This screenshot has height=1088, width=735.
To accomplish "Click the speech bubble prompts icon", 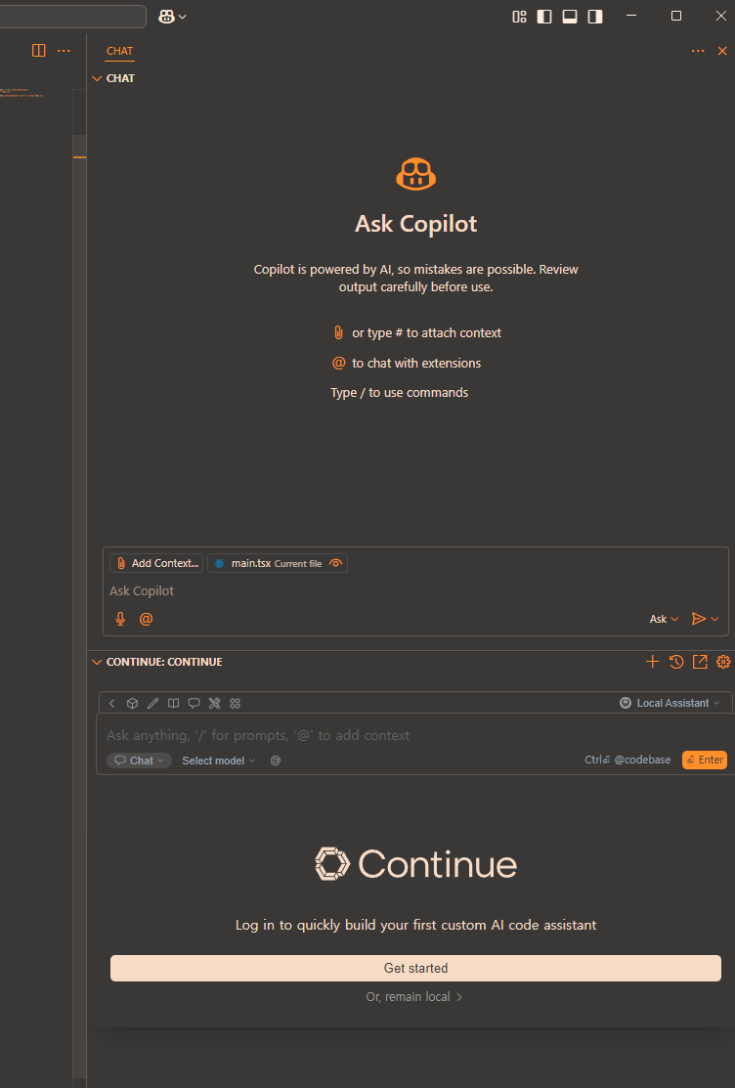I will tap(194, 703).
